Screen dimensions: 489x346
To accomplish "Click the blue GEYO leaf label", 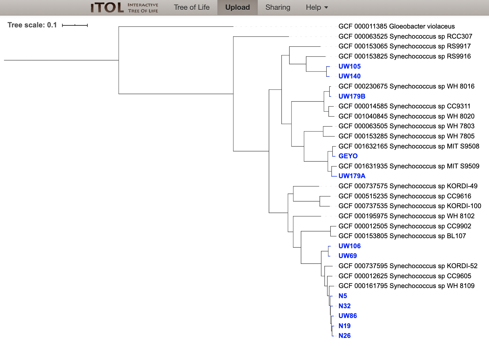I will [348, 156].
